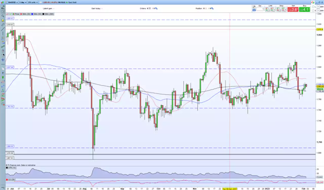Click the 1,916.63 price level label

[10, 25]
